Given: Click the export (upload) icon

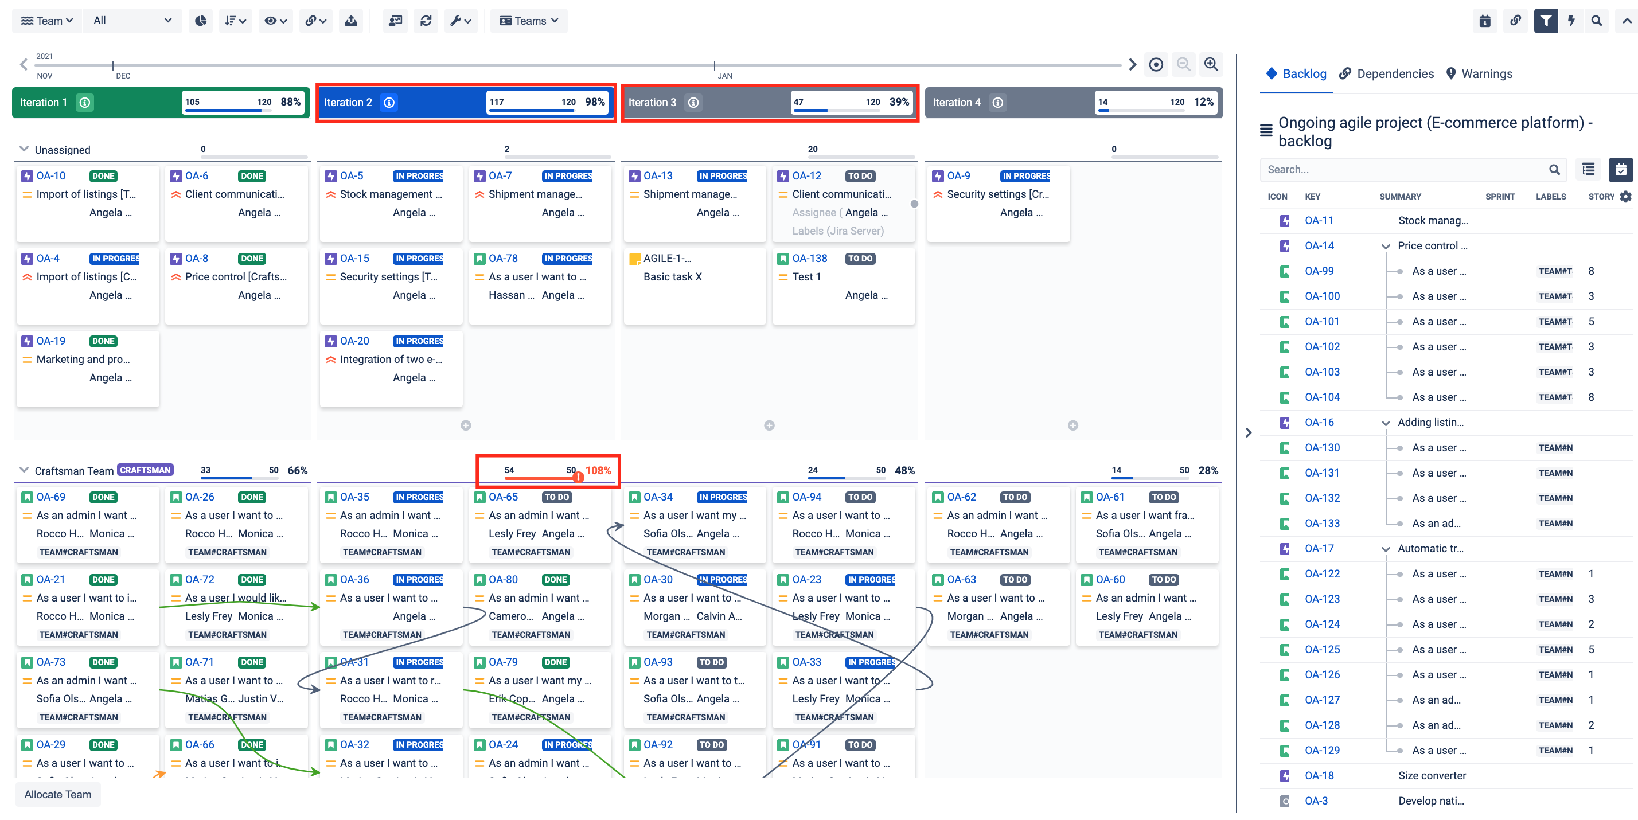Looking at the screenshot, I should [x=350, y=20].
